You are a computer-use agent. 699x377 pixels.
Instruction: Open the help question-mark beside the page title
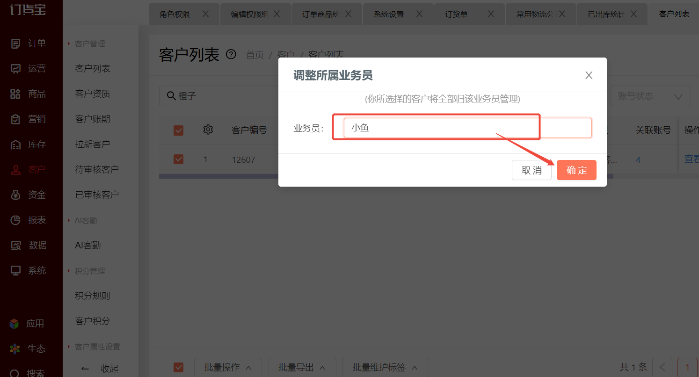[x=231, y=55]
